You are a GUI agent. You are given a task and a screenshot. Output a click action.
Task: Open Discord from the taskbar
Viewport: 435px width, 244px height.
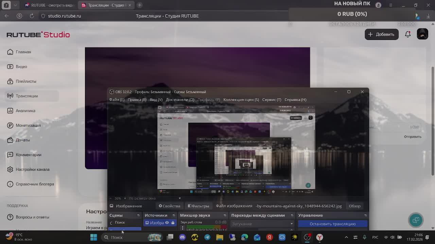coord(182,237)
